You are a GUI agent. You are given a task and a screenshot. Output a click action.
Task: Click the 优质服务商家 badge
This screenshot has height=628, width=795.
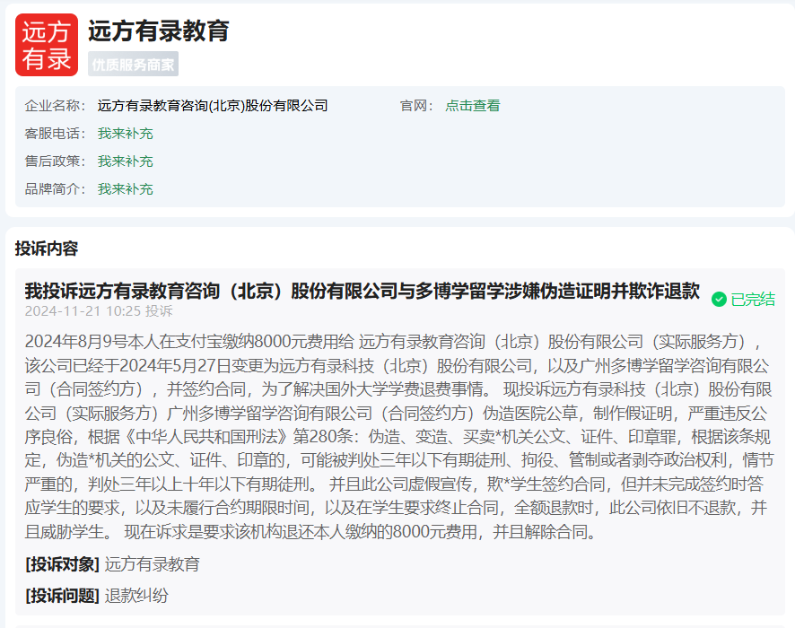(x=133, y=65)
